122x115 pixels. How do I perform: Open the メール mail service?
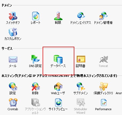(13, 59)
